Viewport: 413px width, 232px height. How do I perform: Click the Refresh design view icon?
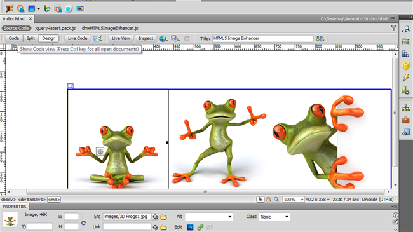click(187, 39)
